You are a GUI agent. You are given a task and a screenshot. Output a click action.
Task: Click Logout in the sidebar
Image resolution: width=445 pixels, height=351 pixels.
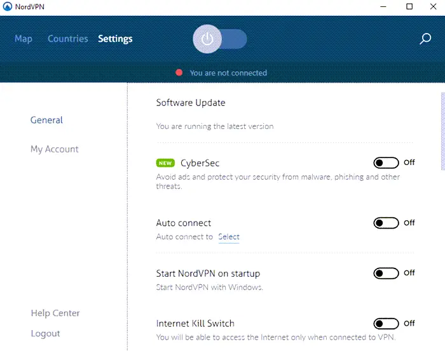(x=45, y=333)
